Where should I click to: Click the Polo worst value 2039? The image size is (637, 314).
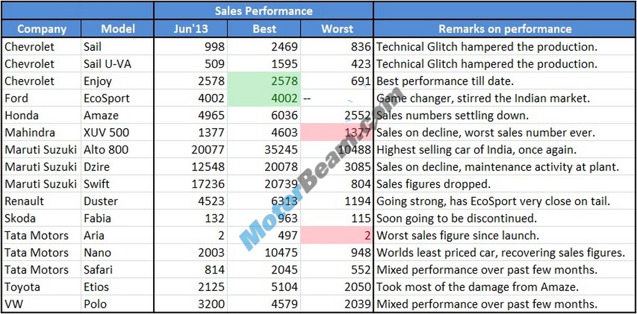point(337,304)
